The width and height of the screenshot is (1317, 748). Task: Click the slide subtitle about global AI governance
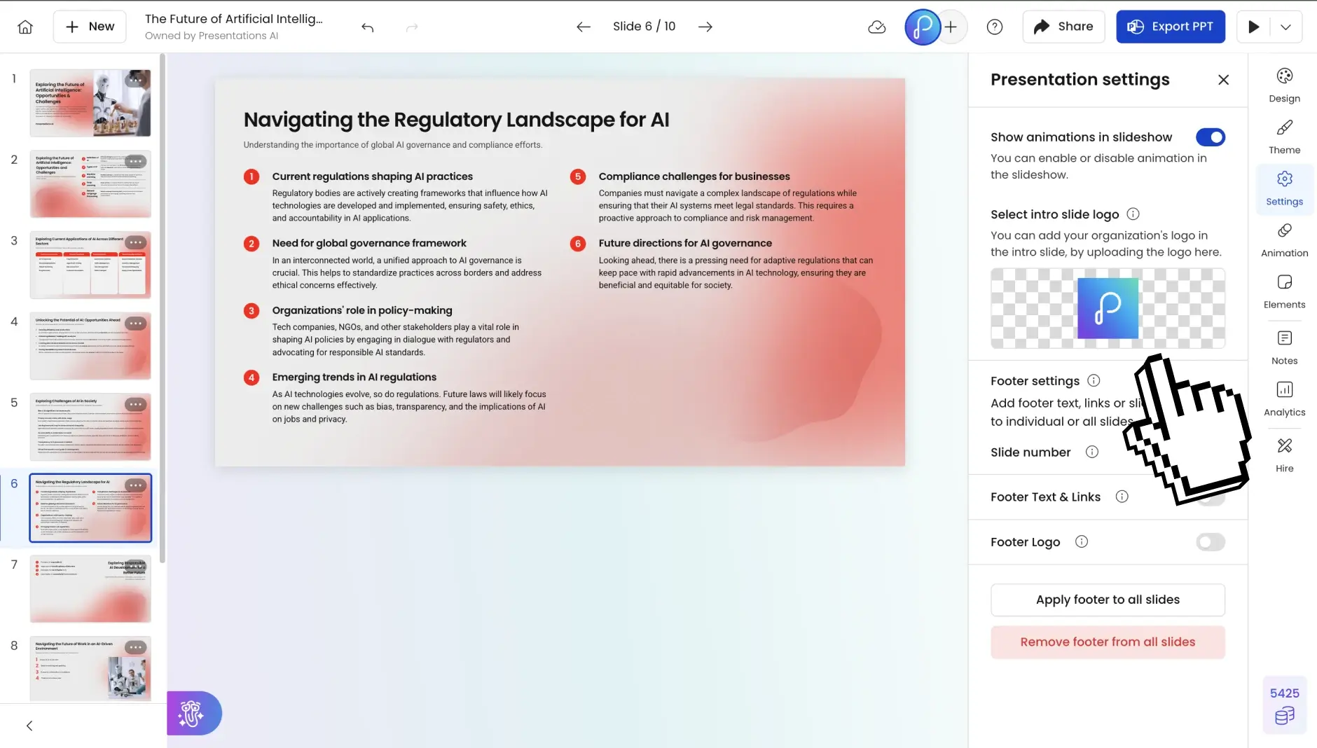[x=392, y=145]
